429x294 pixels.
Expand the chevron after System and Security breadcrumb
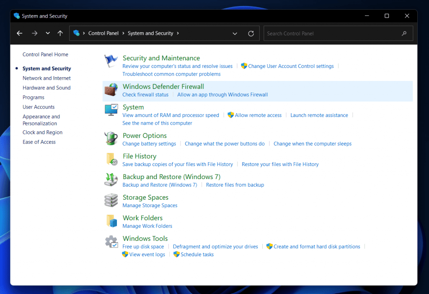coord(178,34)
